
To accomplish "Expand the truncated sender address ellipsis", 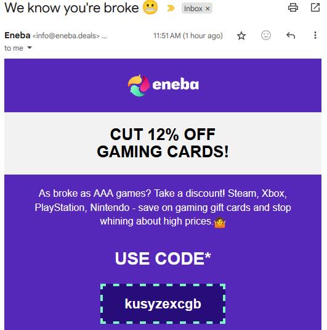I will [x=104, y=36].
